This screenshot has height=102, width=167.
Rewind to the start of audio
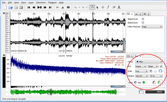click(x=29, y=7)
